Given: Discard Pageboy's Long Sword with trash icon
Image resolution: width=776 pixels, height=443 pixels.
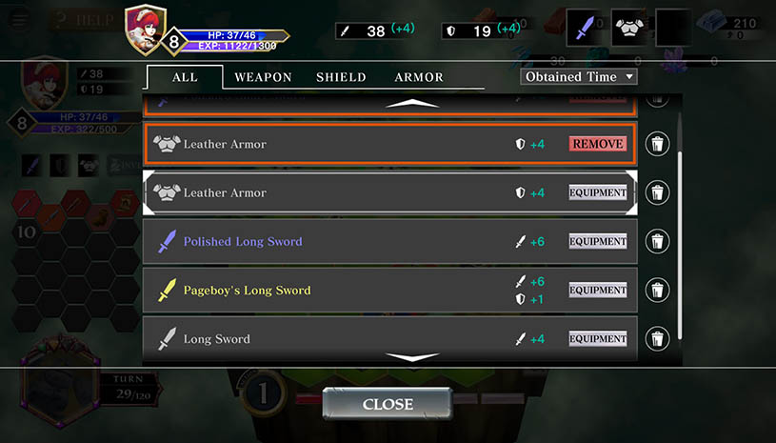Looking at the screenshot, I should point(657,290).
